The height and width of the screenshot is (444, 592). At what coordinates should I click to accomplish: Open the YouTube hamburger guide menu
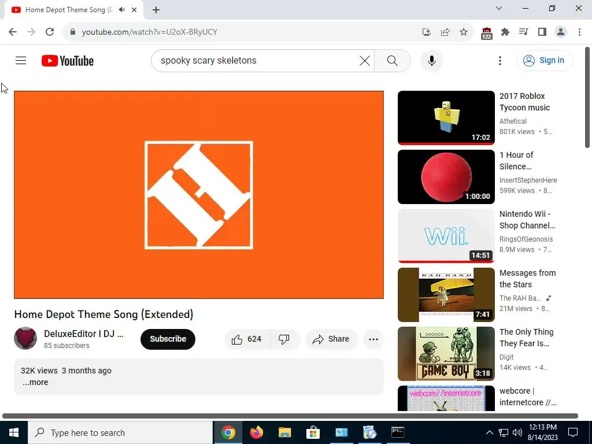21,60
